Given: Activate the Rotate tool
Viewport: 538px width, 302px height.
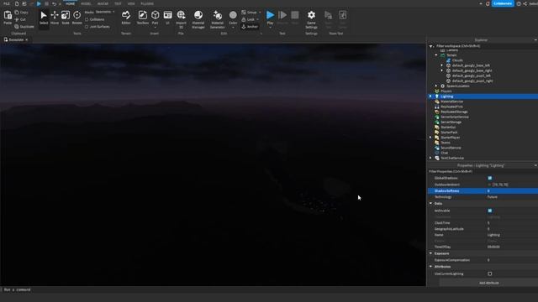Looking at the screenshot, I should point(76,18).
